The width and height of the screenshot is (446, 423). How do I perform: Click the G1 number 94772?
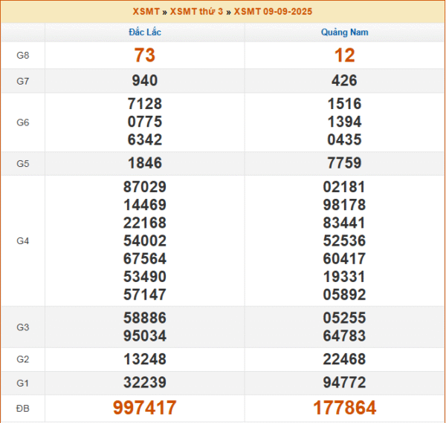344,382
